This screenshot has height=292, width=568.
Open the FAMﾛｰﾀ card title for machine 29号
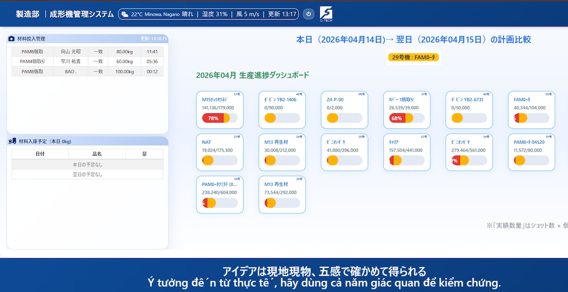(522, 100)
